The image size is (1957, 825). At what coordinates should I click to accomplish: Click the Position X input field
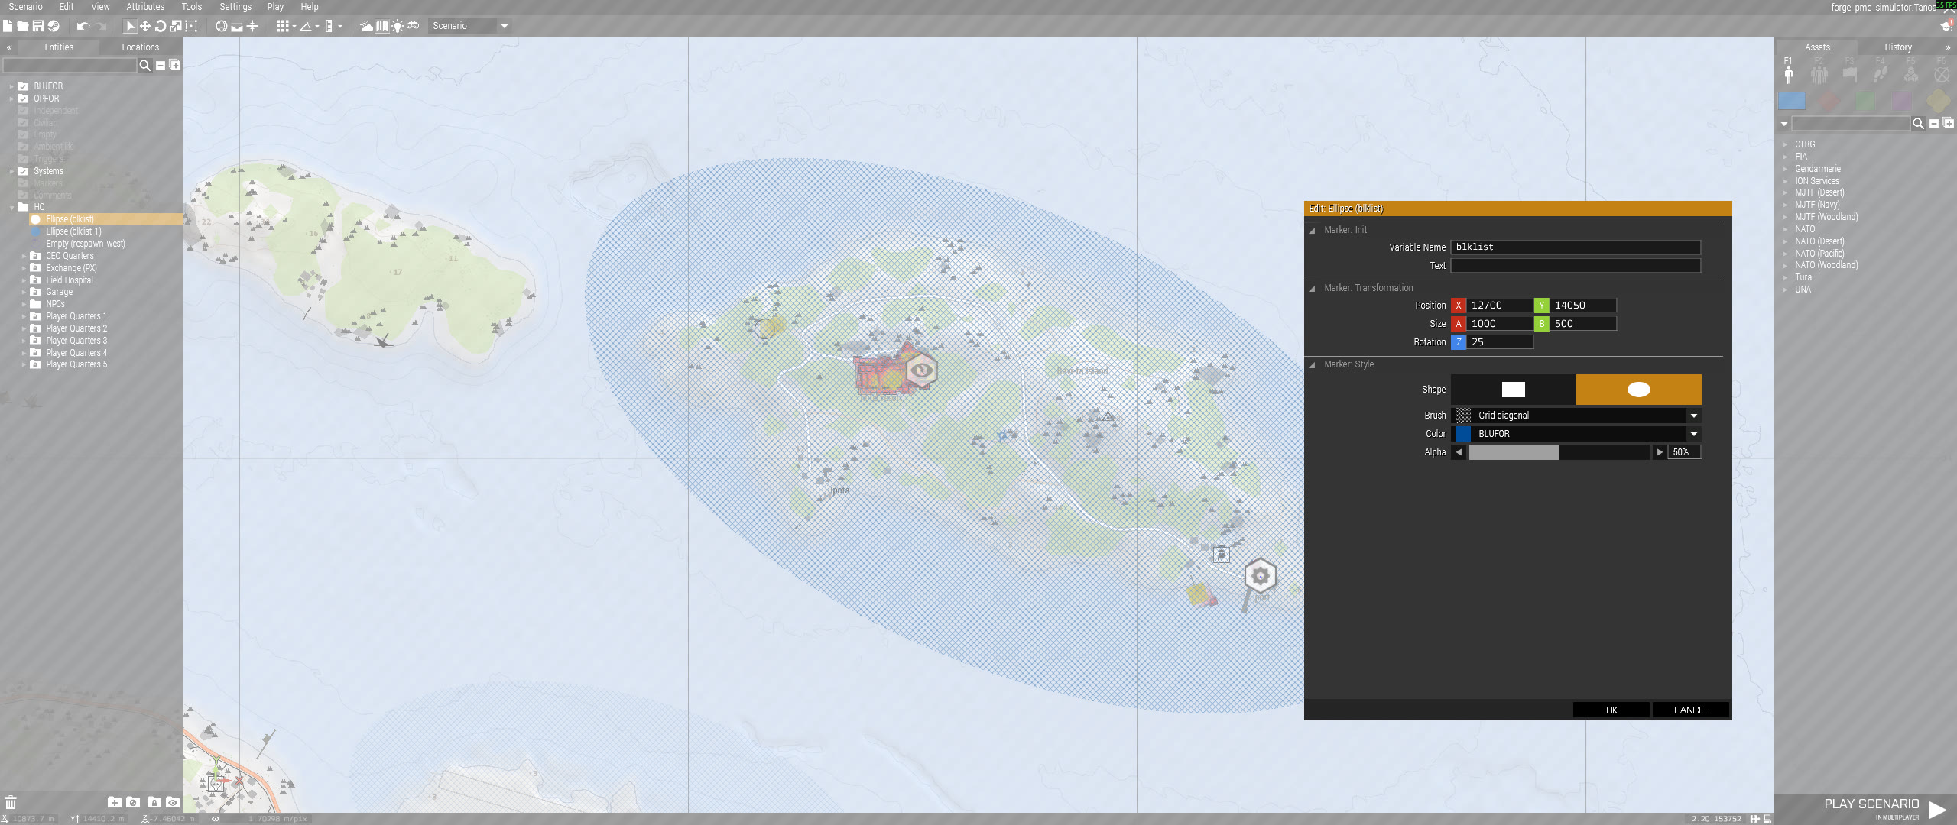point(1499,306)
